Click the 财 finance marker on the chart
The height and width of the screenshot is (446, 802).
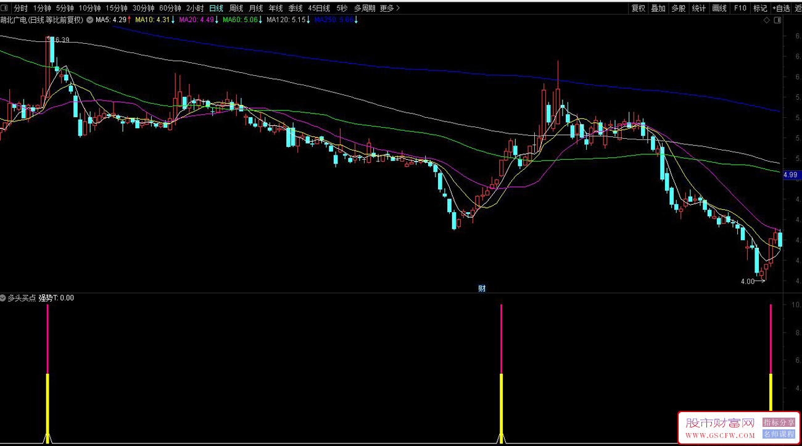coord(482,288)
